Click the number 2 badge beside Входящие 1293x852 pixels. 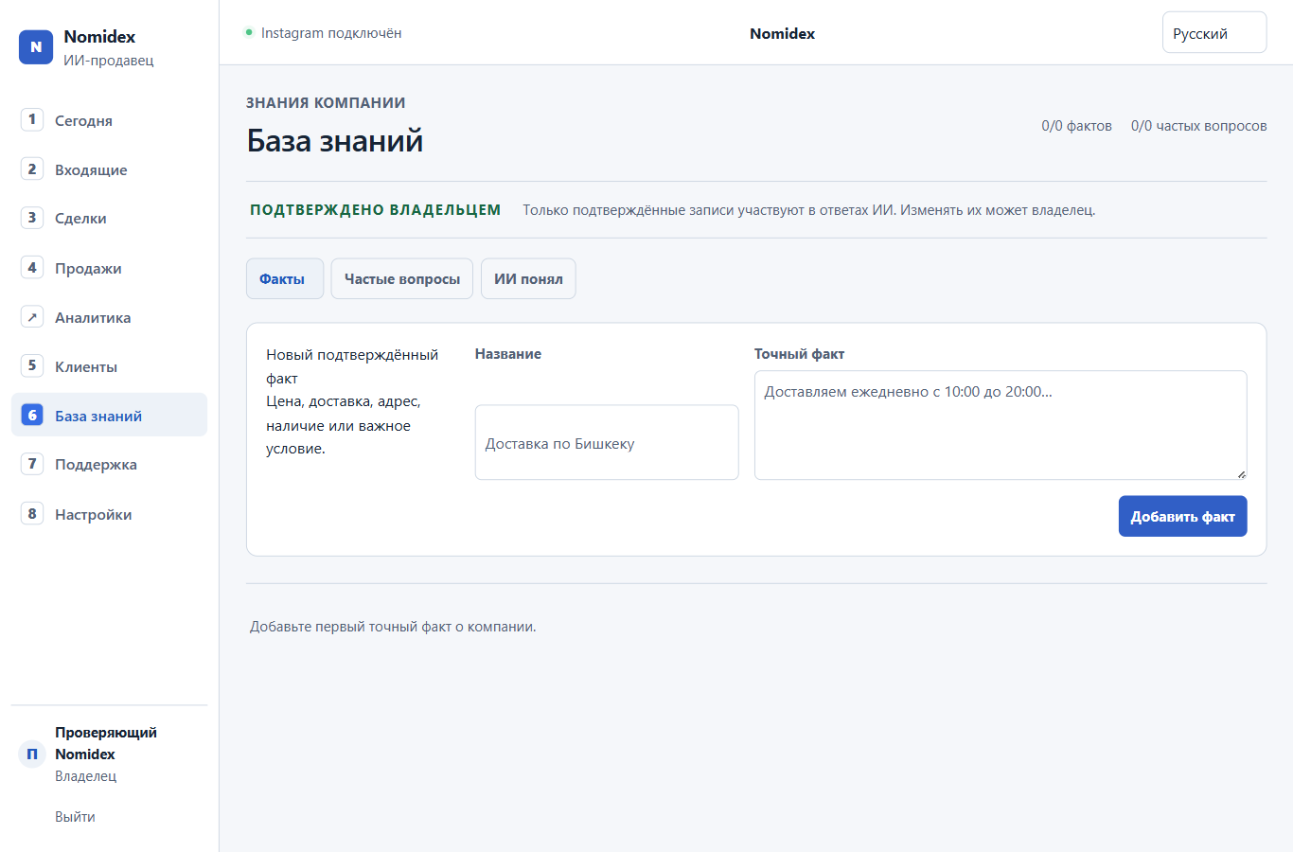click(x=32, y=169)
